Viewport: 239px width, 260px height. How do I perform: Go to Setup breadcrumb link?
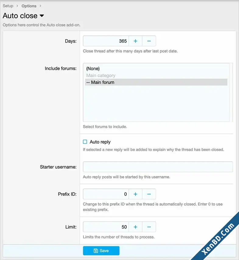tap(8, 6)
